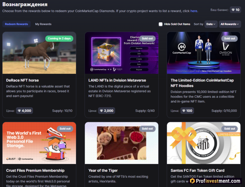
Task: Click the Santos FC Fan Token Gift Card title
Action: 197,171
